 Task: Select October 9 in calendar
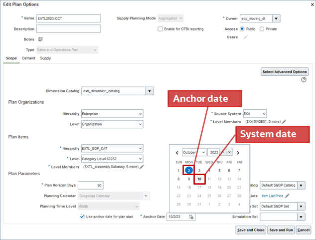pos(189,179)
